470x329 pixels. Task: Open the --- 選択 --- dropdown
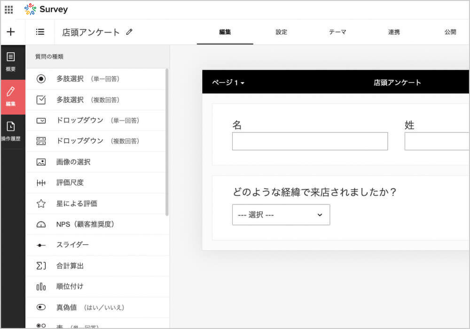281,215
